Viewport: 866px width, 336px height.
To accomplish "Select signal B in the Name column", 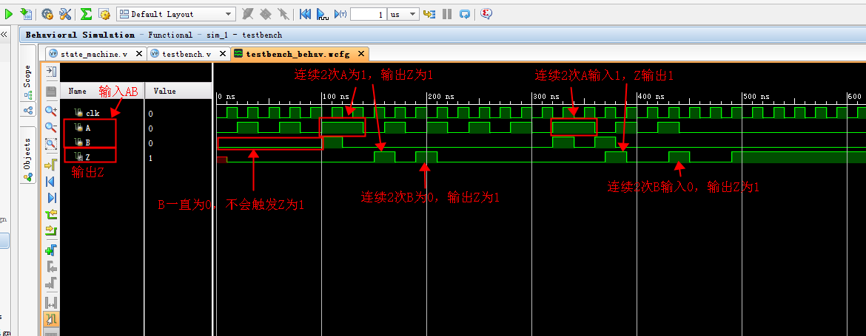I will point(88,143).
